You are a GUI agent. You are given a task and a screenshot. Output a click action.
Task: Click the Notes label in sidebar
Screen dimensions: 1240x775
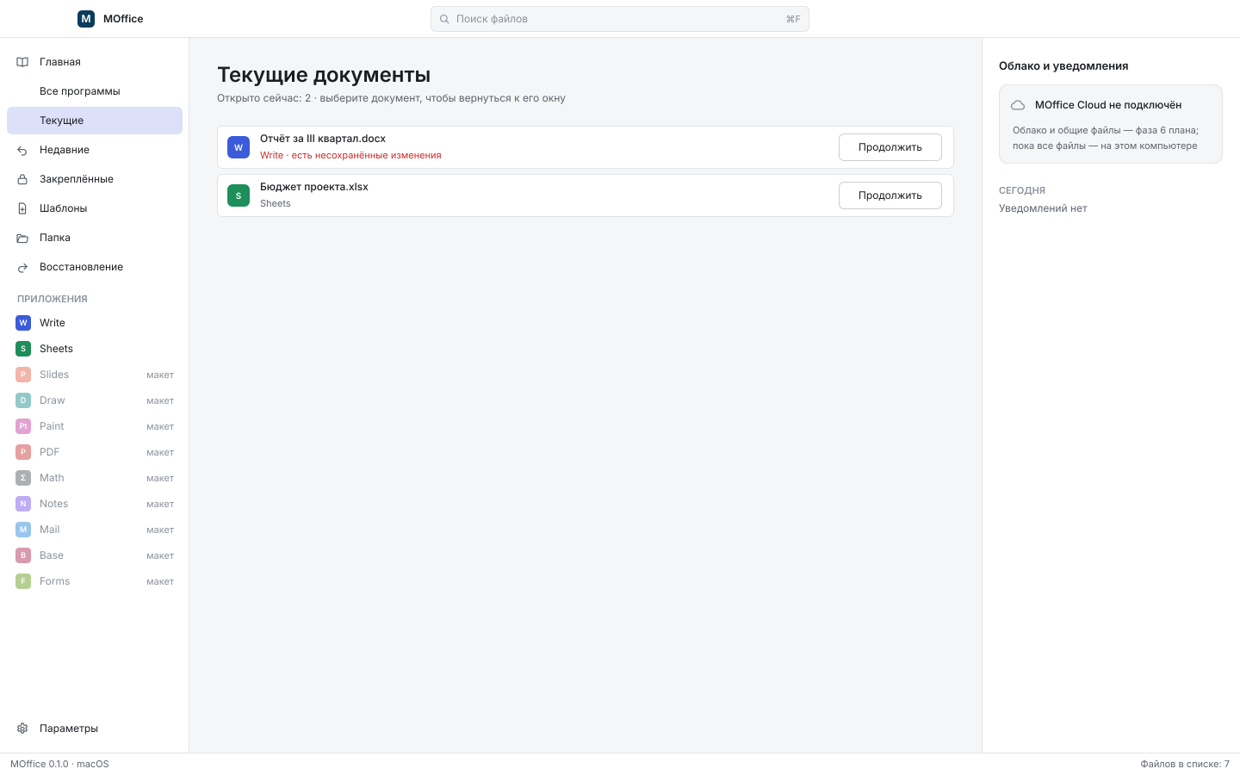pos(53,504)
